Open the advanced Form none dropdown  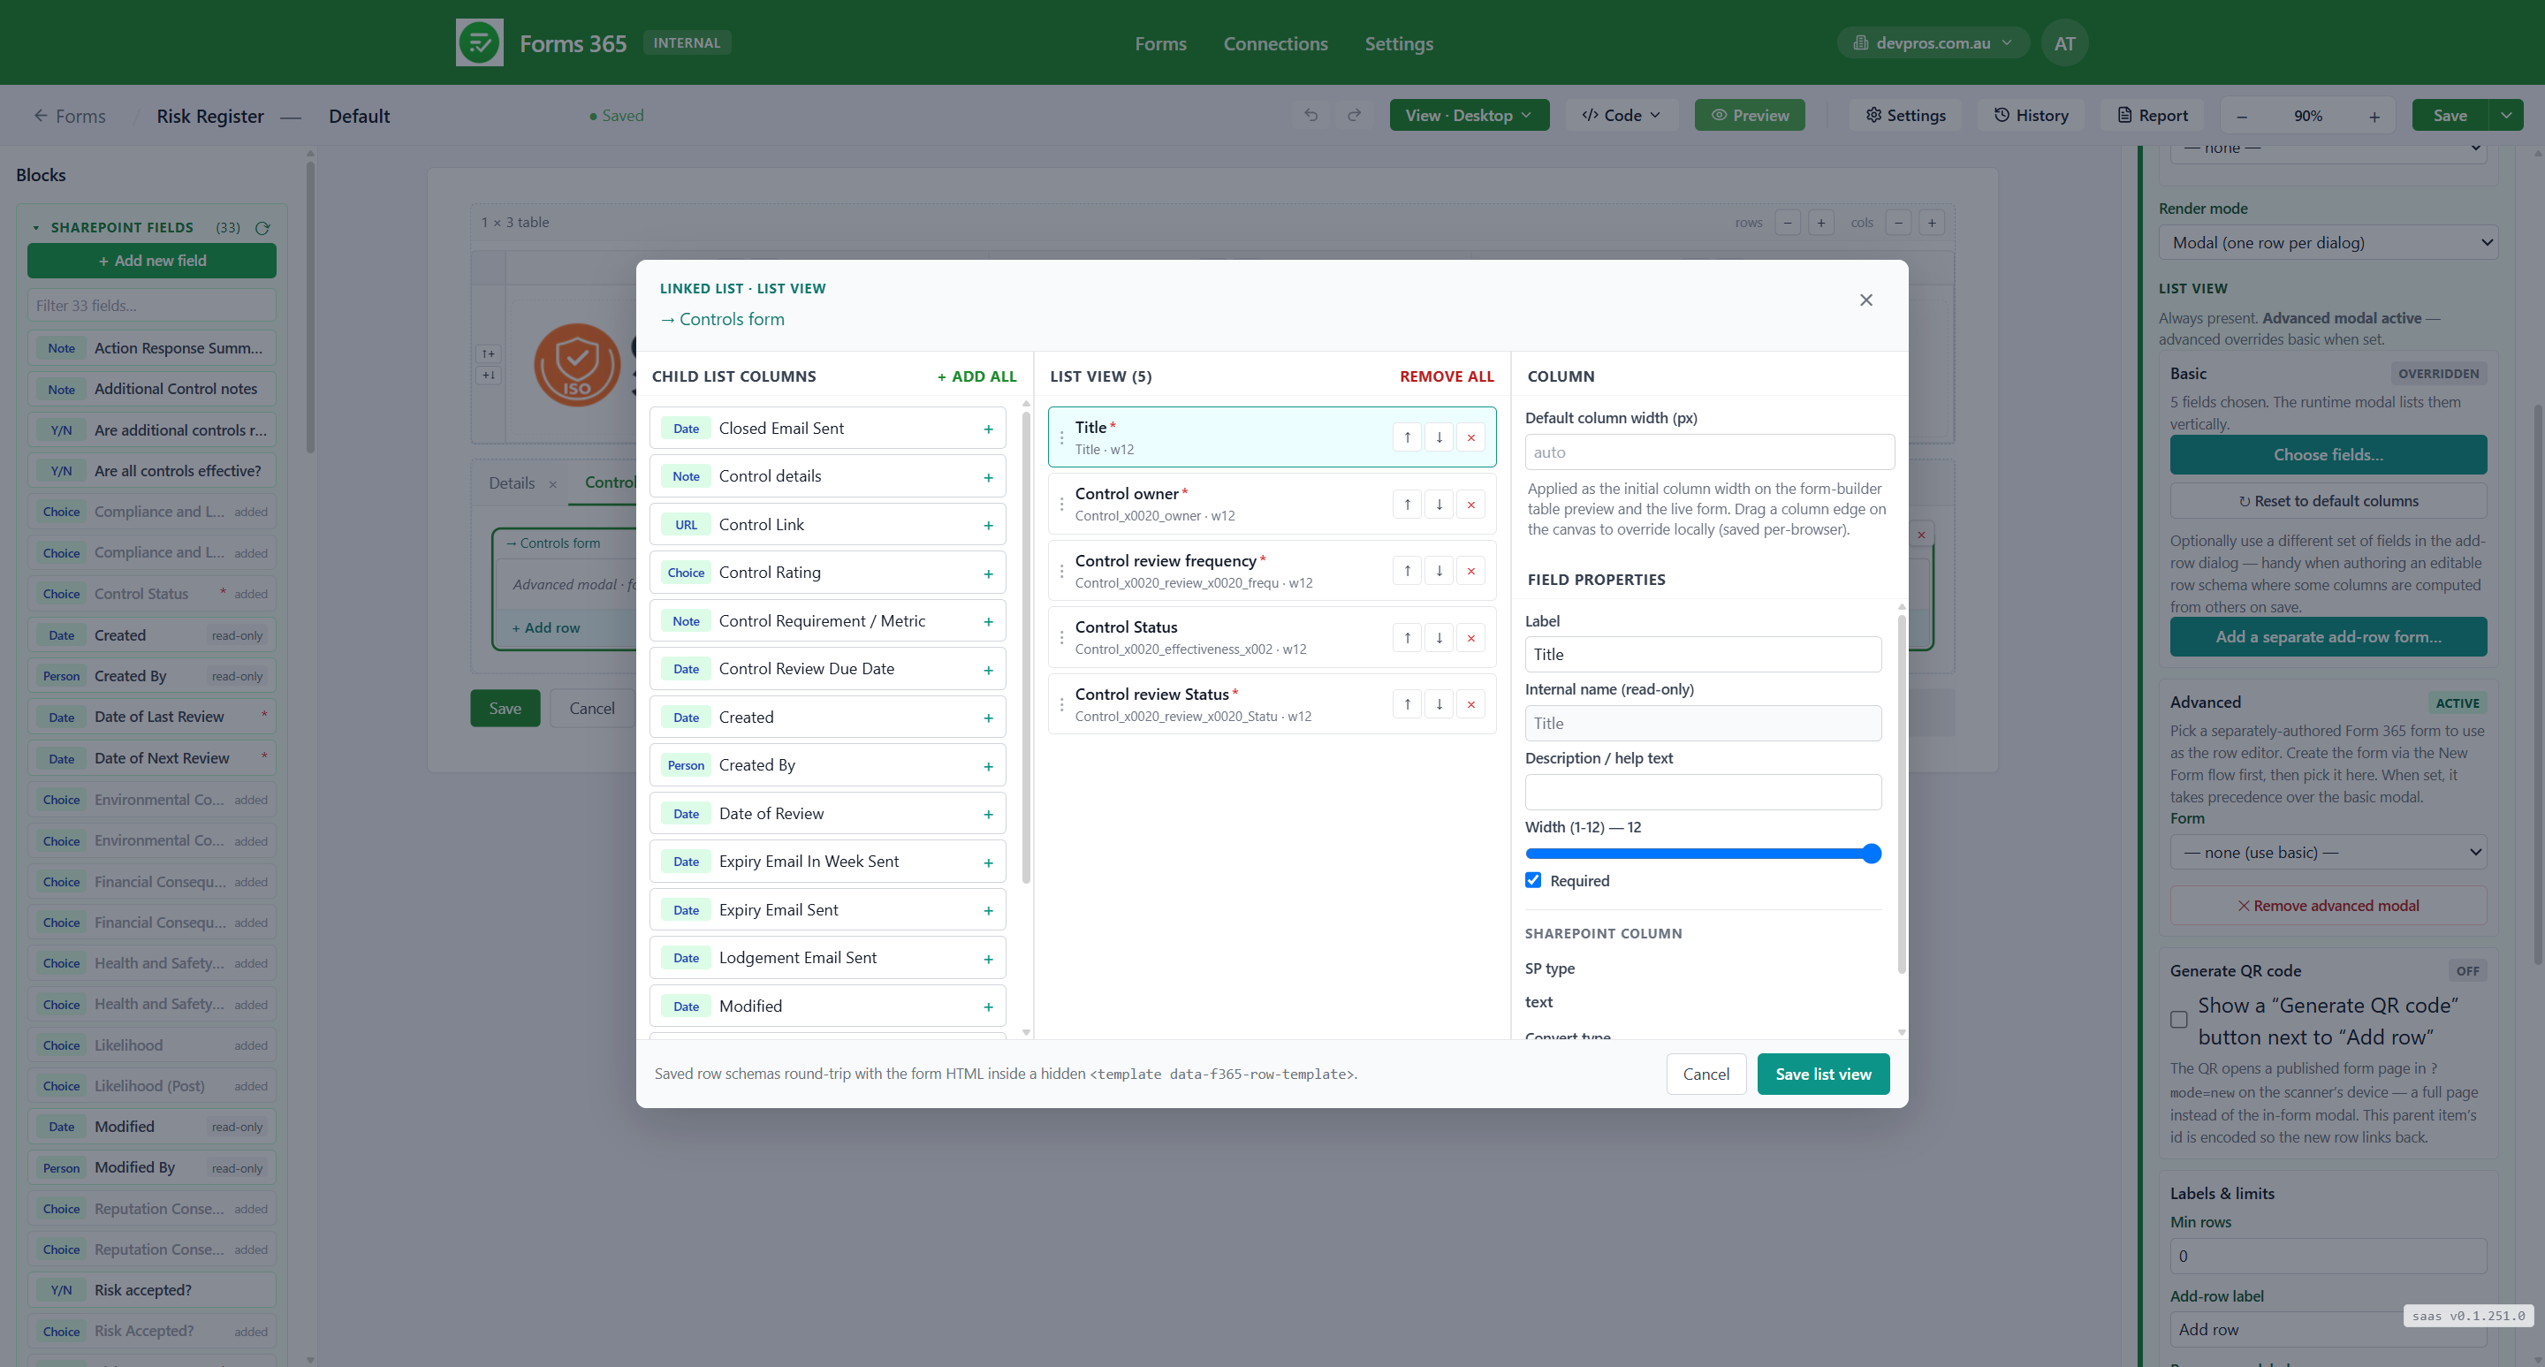pyautogui.click(x=2328, y=853)
